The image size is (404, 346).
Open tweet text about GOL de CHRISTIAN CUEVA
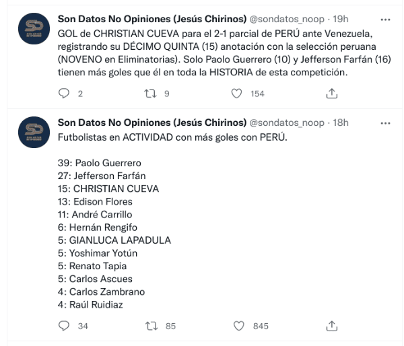pyautogui.click(x=202, y=46)
